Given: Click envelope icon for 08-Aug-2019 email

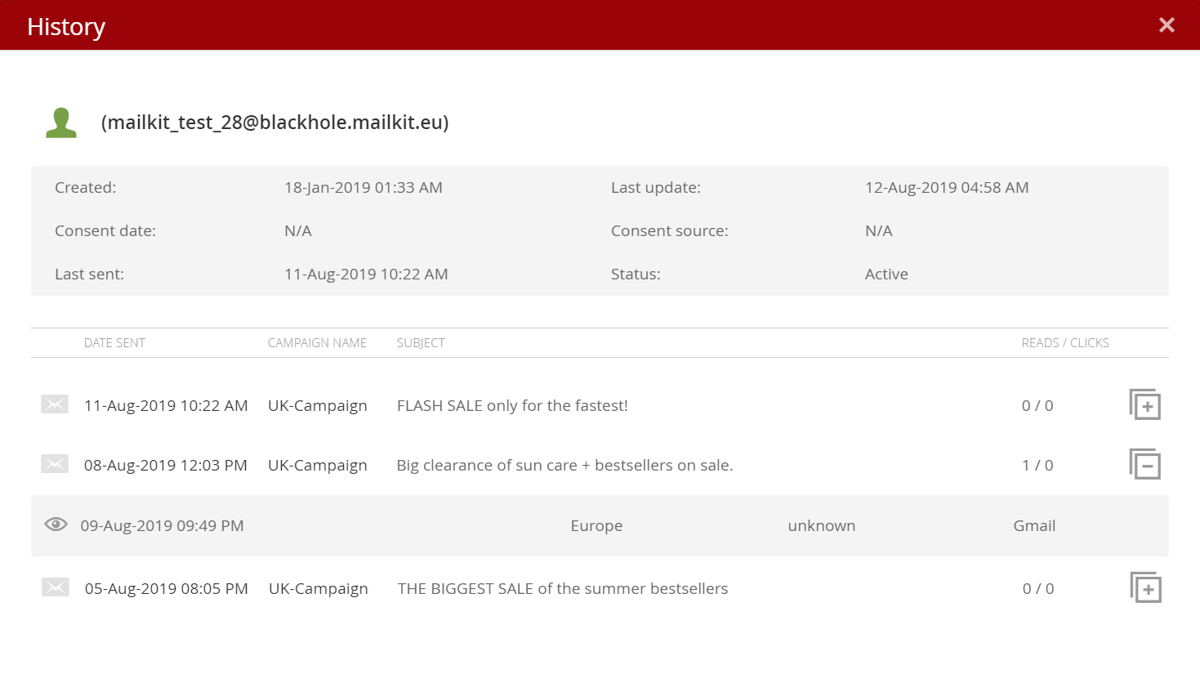Looking at the screenshot, I should (55, 464).
